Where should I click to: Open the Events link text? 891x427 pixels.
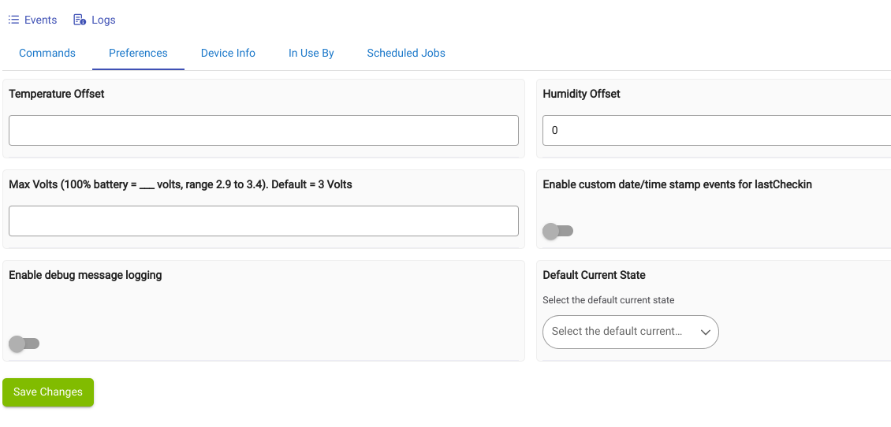click(40, 20)
